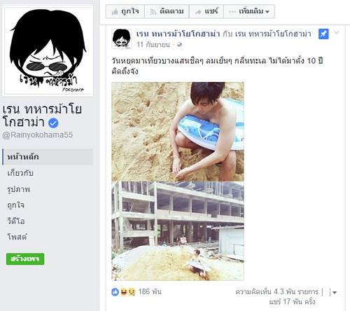Click the blue pinned post icon
Image resolution: width=350 pixels, height=311 pixels.
click(x=323, y=34)
